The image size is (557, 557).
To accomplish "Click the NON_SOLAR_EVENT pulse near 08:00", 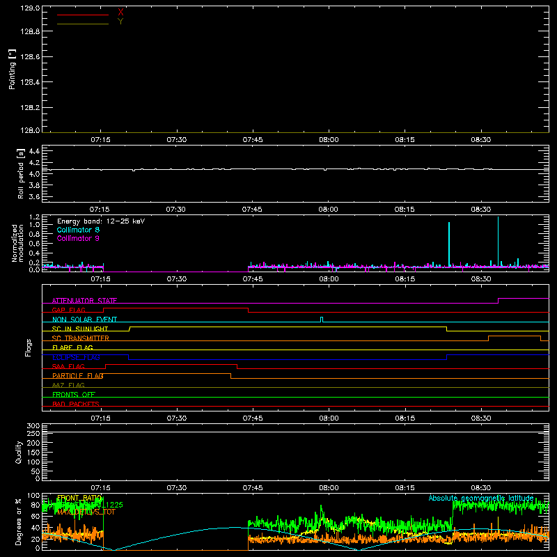I will 322,320.
